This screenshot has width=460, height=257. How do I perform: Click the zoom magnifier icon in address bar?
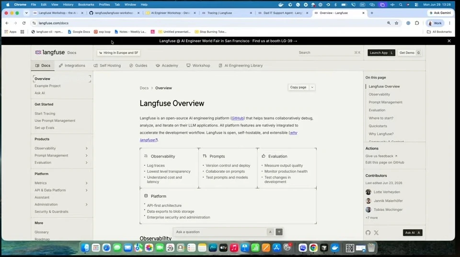tap(389, 23)
